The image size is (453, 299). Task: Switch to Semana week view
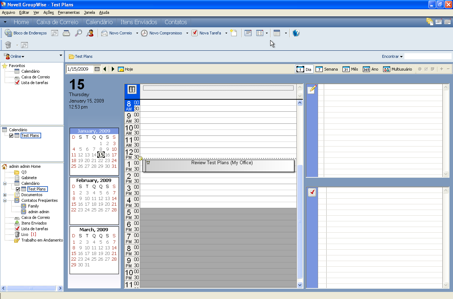click(327, 69)
